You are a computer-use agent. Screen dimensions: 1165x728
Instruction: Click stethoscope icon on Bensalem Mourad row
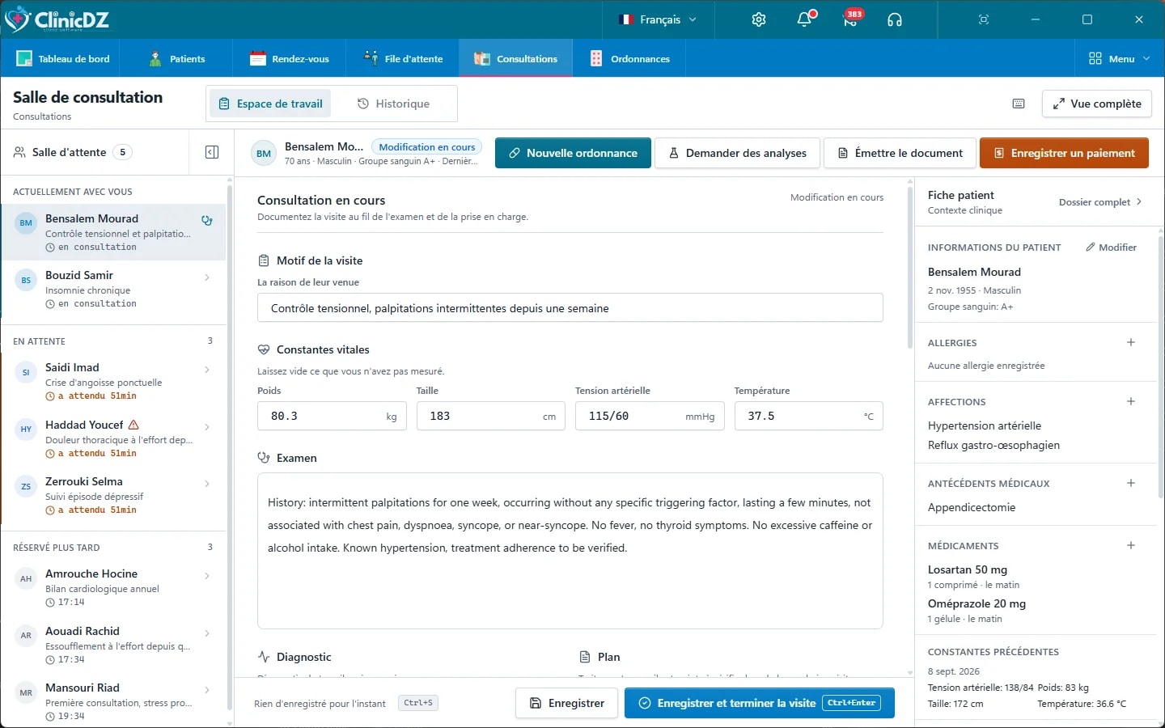pos(207,220)
